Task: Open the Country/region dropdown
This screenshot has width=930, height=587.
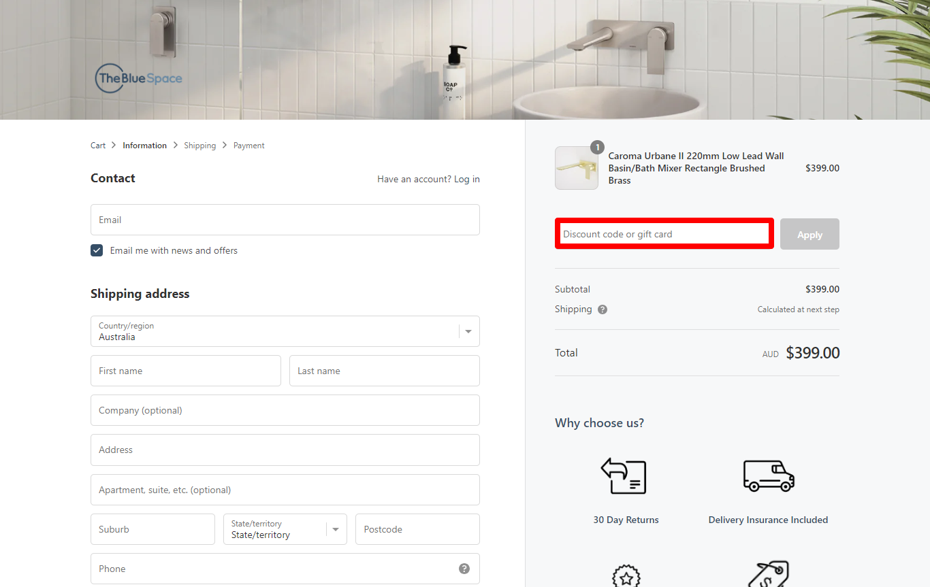Action: pyautogui.click(x=285, y=331)
